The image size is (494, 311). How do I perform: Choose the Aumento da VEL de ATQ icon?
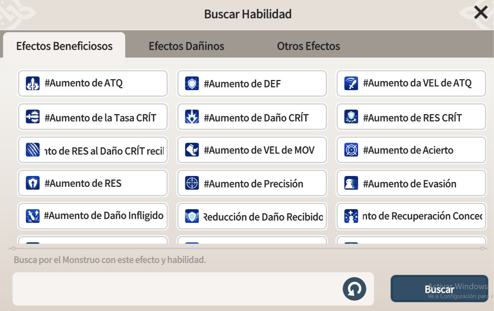pyautogui.click(x=351, y=83)
